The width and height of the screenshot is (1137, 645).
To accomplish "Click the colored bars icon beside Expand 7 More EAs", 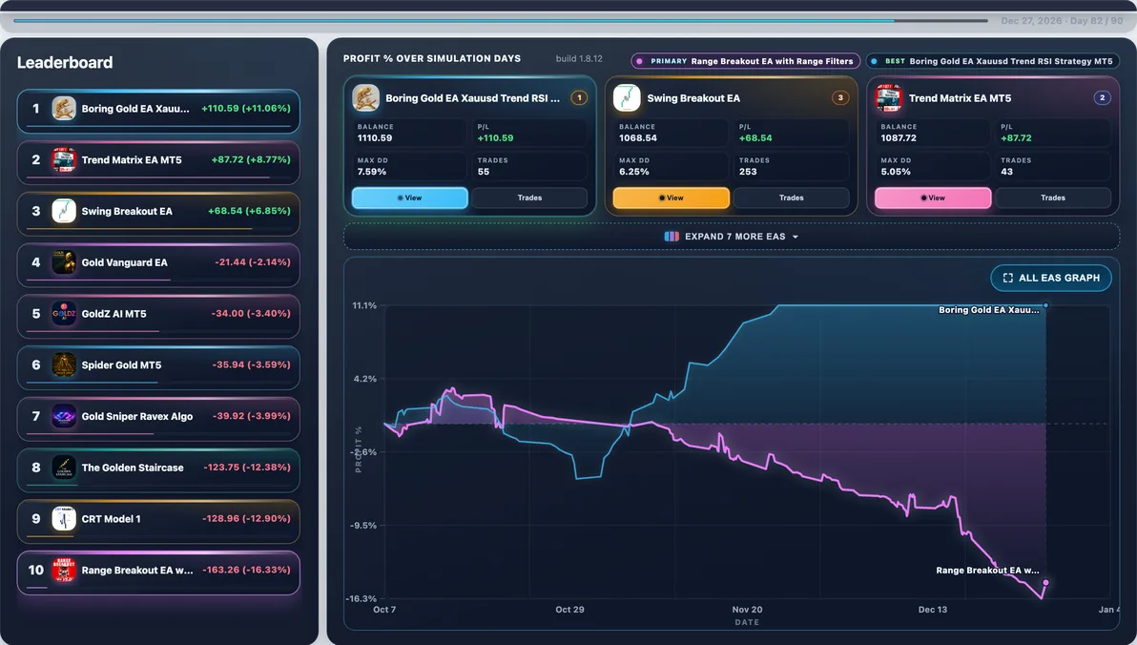I will click(672, 237).
